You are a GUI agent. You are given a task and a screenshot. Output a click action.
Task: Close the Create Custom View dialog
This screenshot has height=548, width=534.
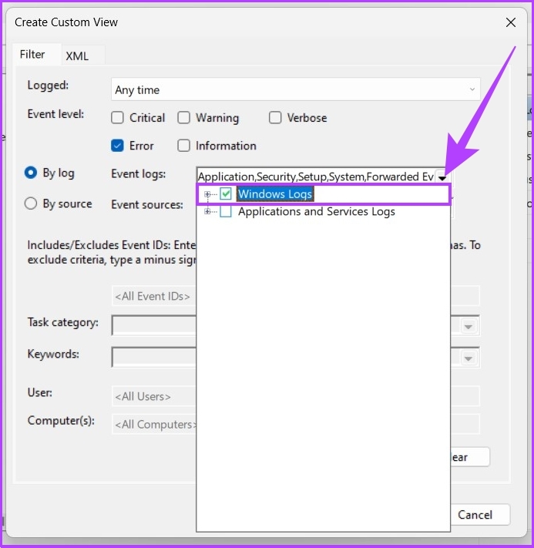point(511,22)
